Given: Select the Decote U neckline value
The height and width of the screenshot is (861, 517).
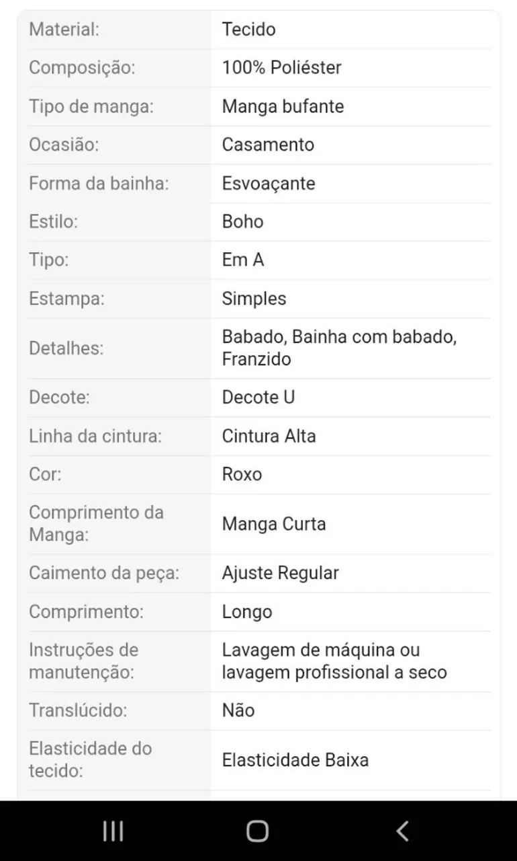Looking at the screenshot, I should tap(258, 397).
